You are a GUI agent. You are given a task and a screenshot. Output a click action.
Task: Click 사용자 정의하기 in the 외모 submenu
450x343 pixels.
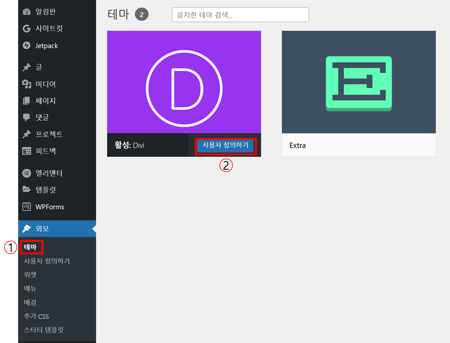tap(47, 261)
